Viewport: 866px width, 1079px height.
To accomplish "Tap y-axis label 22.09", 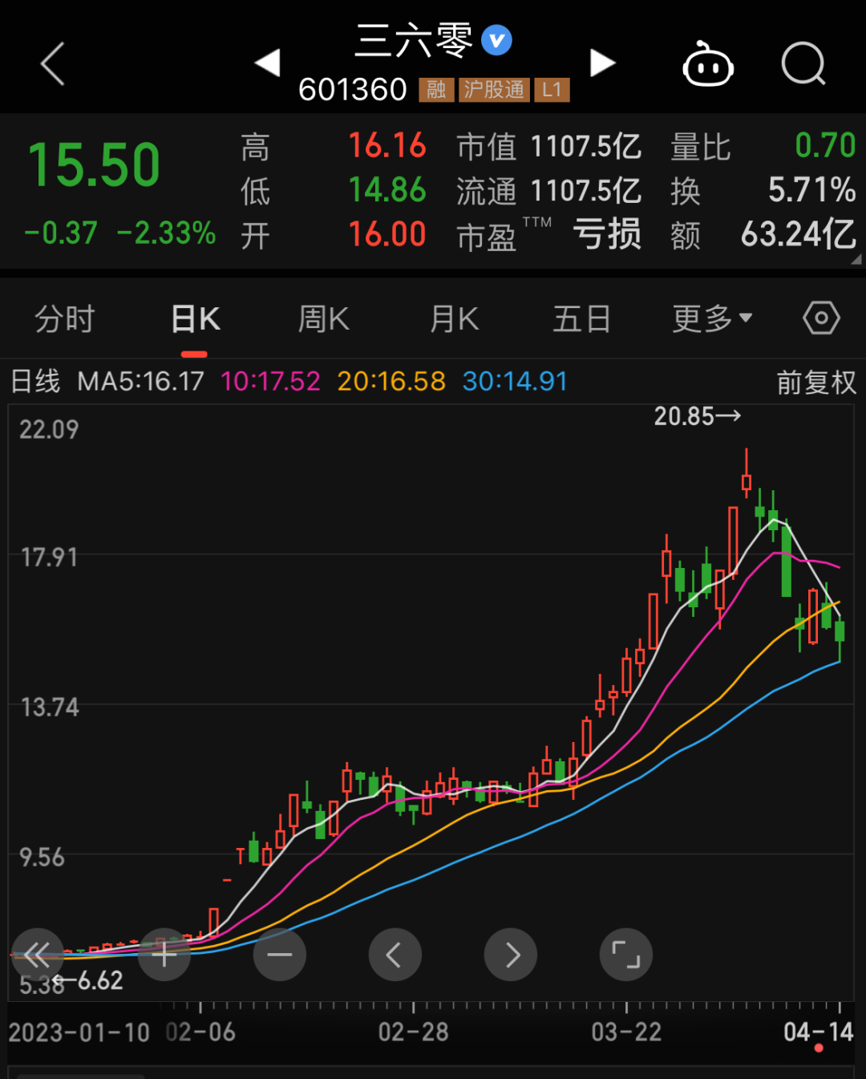I will [x=49, y=430].
